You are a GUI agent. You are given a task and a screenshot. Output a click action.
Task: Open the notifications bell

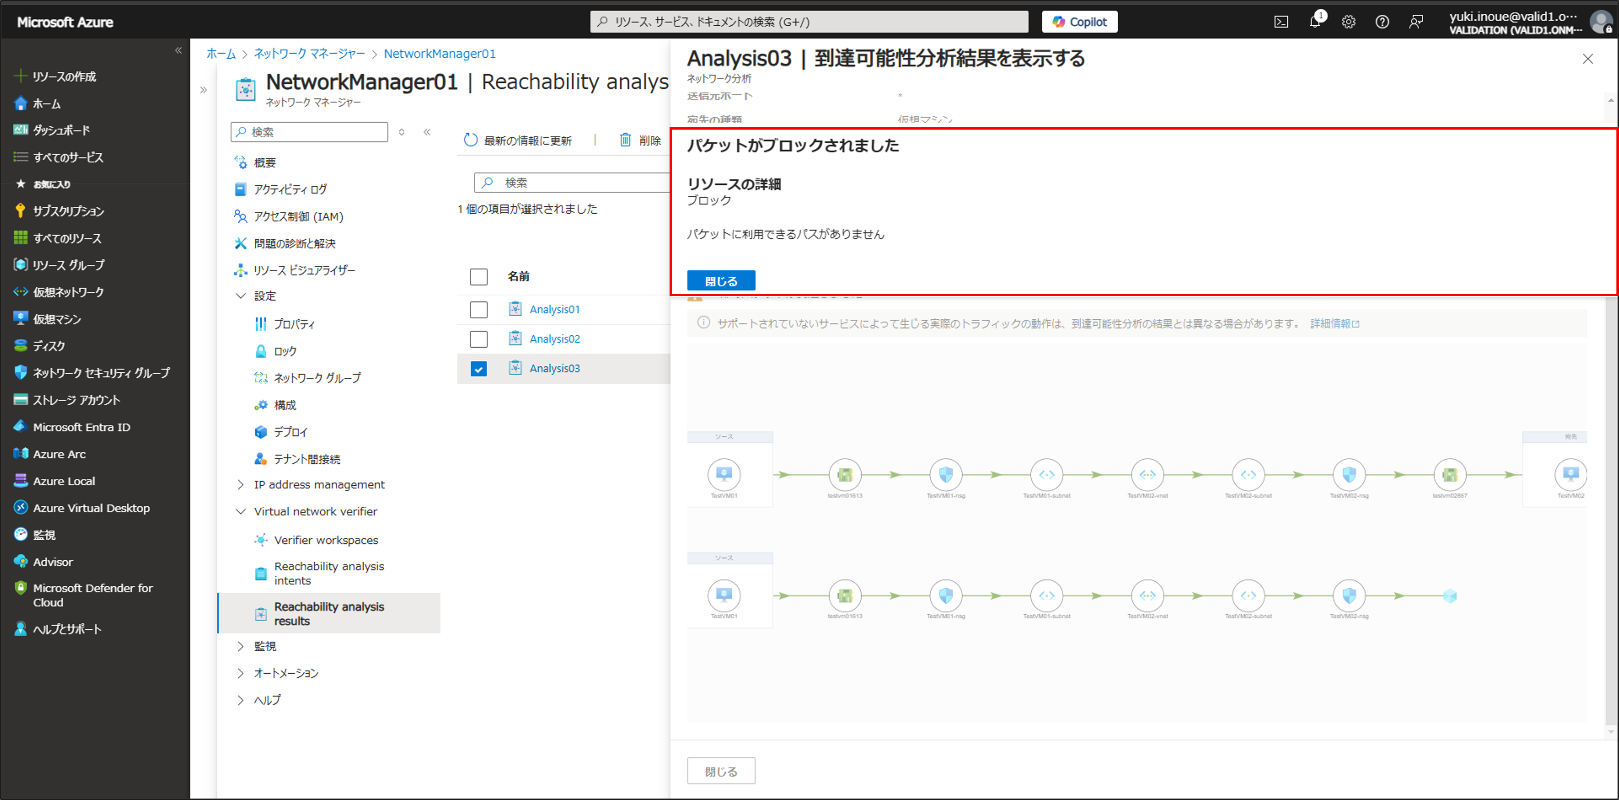pos(1315,22)
